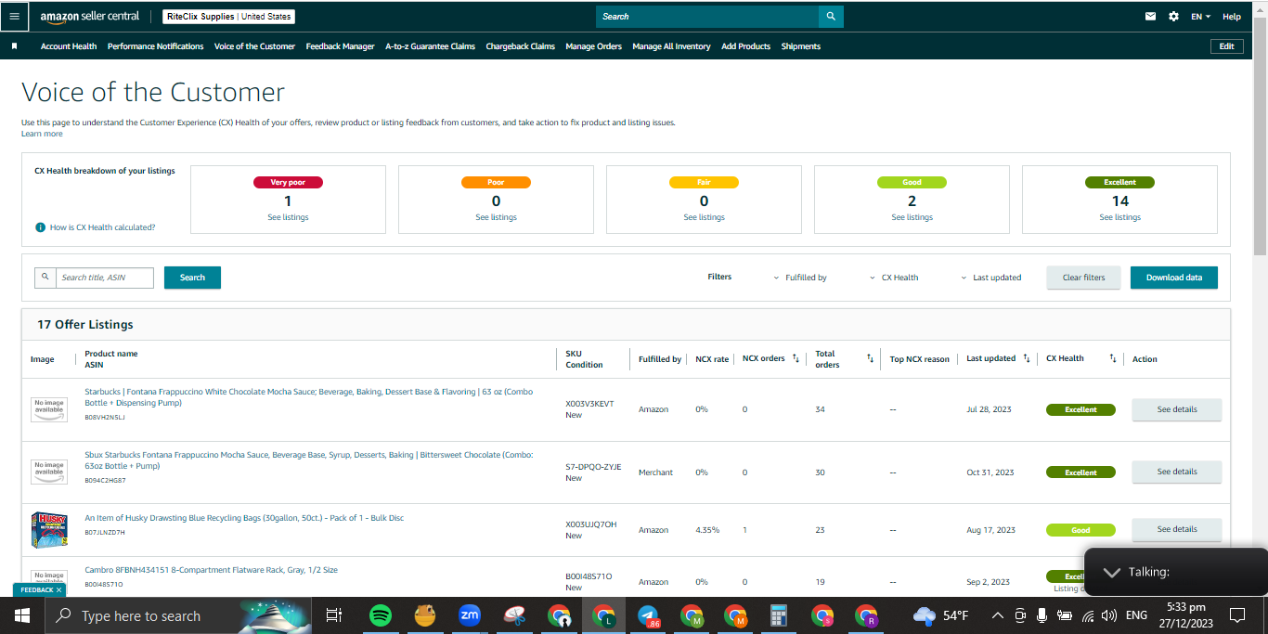Open Husky Drawstring Blue Recycling Bags link
The image size is (1268, 634).
(x=244, y=518)
